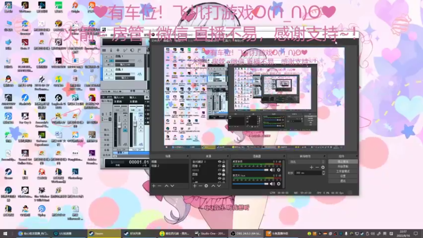Click the 停止推流 button

[x=343, y=162]
